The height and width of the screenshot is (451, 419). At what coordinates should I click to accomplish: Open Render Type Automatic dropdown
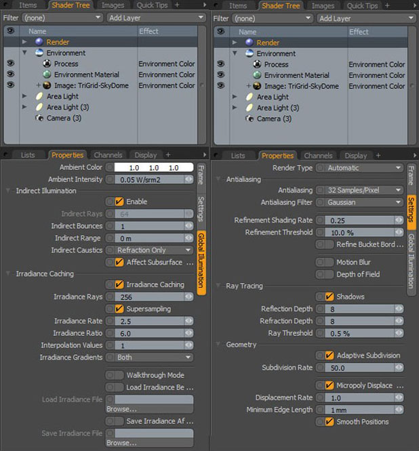tap(364, 168)
